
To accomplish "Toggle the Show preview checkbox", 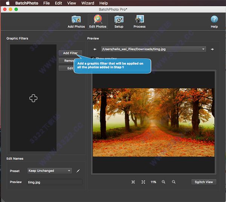I will click(93, 58).
